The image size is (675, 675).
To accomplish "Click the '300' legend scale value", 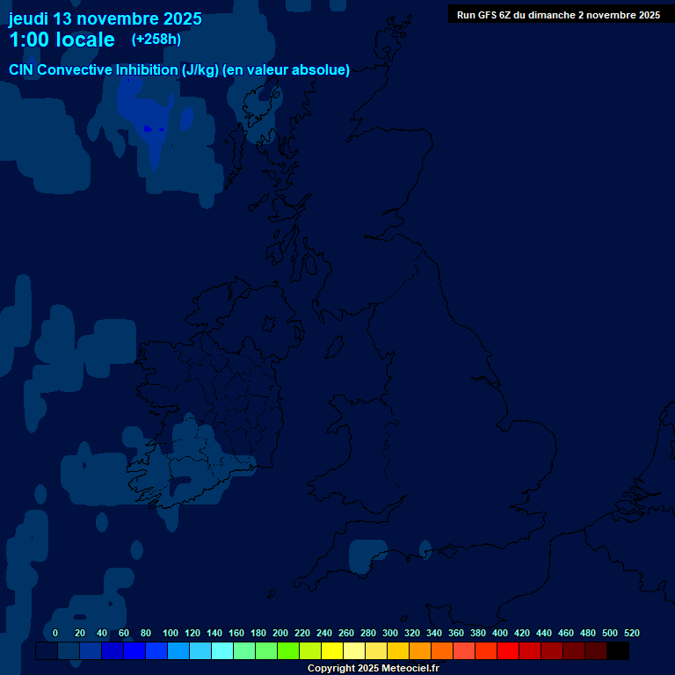I will [x=389, y=633].
